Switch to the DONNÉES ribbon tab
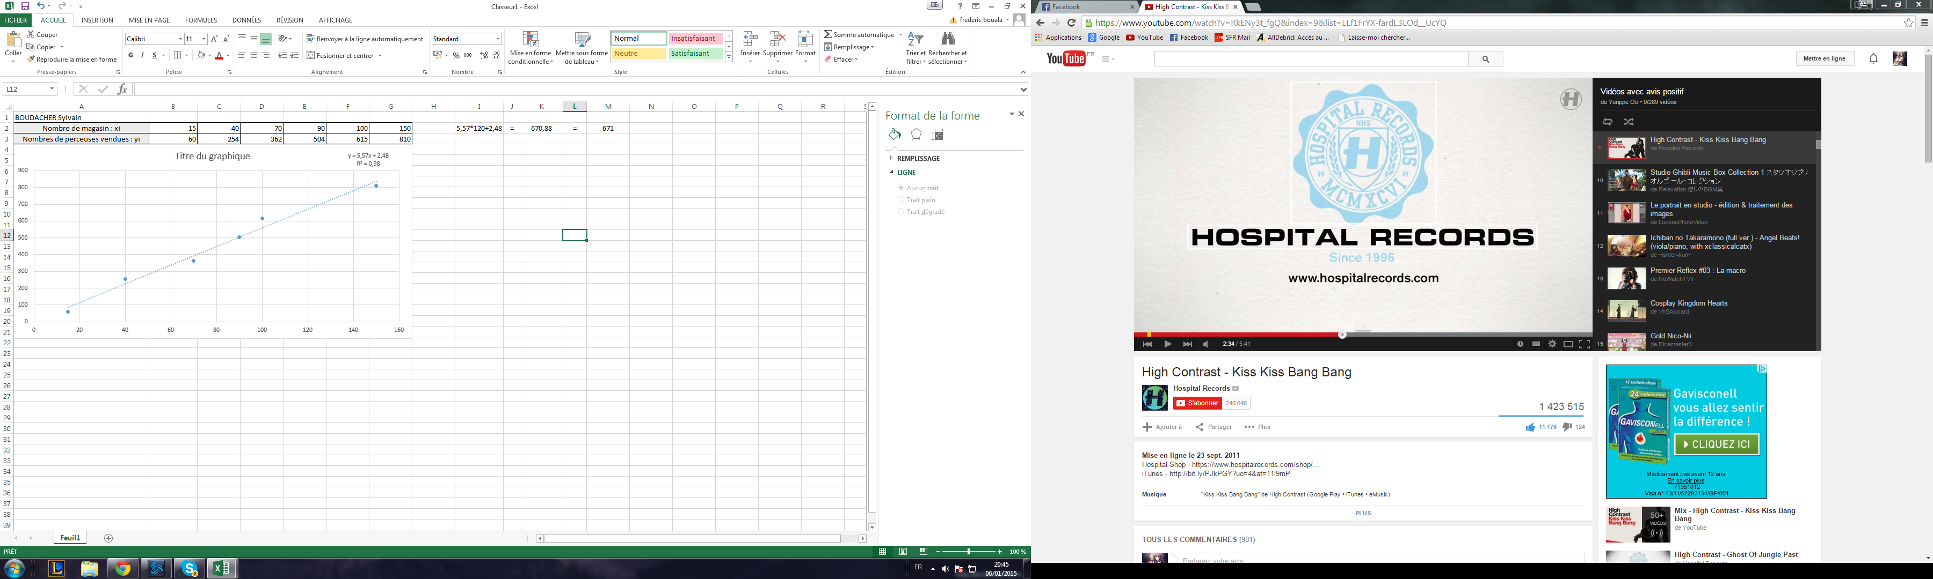1933x579 pixels. pyautogui.click(x=247, y=20)
